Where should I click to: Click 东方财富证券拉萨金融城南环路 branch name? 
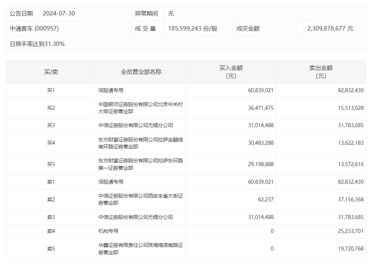(141, 143)
